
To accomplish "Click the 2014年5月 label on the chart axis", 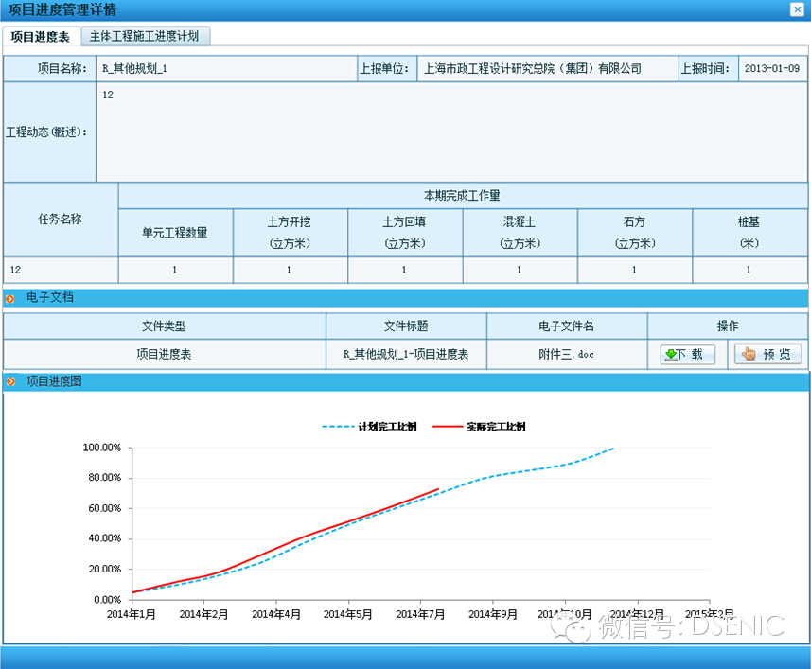I will pos(348,614).
